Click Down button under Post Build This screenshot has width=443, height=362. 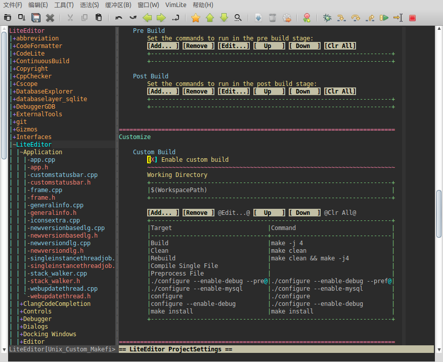pos(304,91)
